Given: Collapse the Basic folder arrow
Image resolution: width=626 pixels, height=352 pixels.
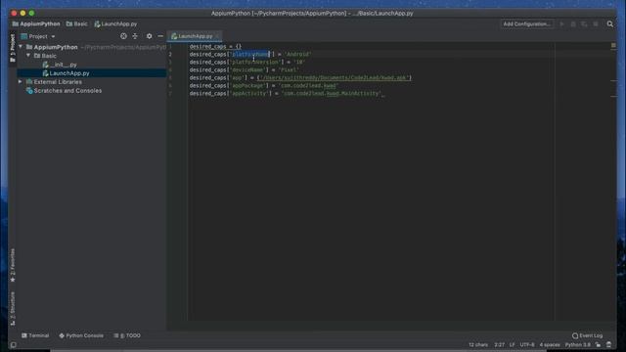Looking at the screenshot, I should [x=28, y=56].
